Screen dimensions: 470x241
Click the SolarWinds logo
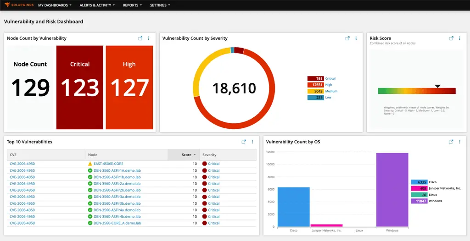click(19, 5)
